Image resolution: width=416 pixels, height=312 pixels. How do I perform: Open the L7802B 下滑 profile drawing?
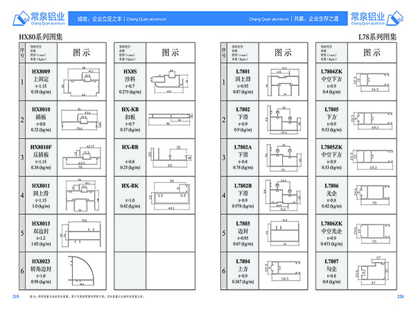283,196
